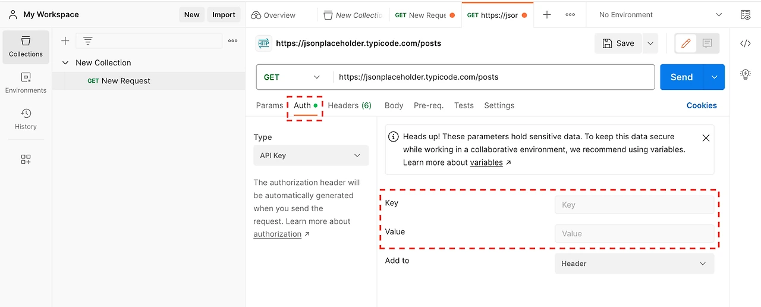Click the plus icon to open new tab

547,15
